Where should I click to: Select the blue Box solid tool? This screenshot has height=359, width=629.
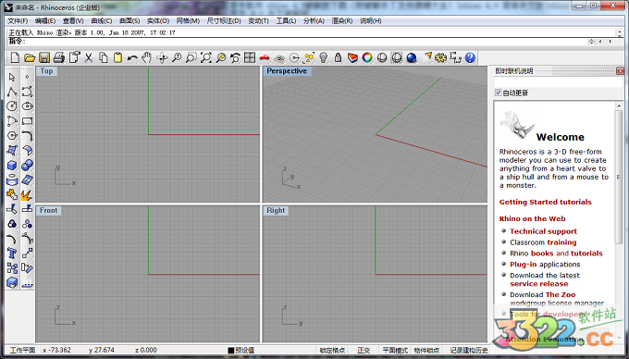[12, 166]
